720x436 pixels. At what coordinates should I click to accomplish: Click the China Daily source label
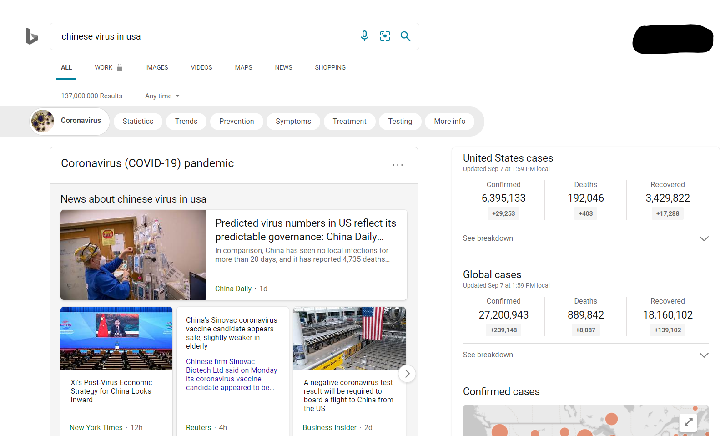point(233,289)
